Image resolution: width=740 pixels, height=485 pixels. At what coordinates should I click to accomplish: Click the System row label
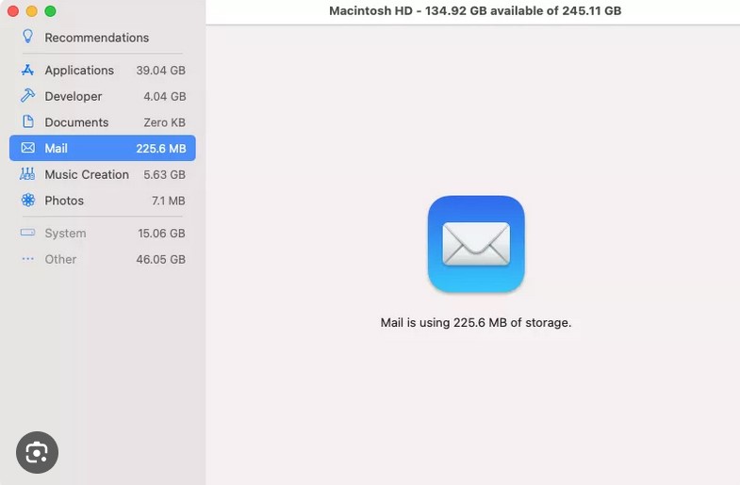pos(65,234)
